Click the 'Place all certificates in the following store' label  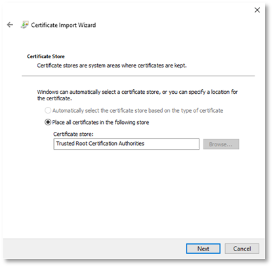[100, 122]
